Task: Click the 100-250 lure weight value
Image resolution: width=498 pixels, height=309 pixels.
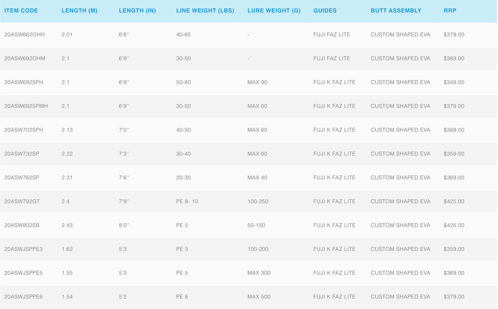Action: pos(257,201)
